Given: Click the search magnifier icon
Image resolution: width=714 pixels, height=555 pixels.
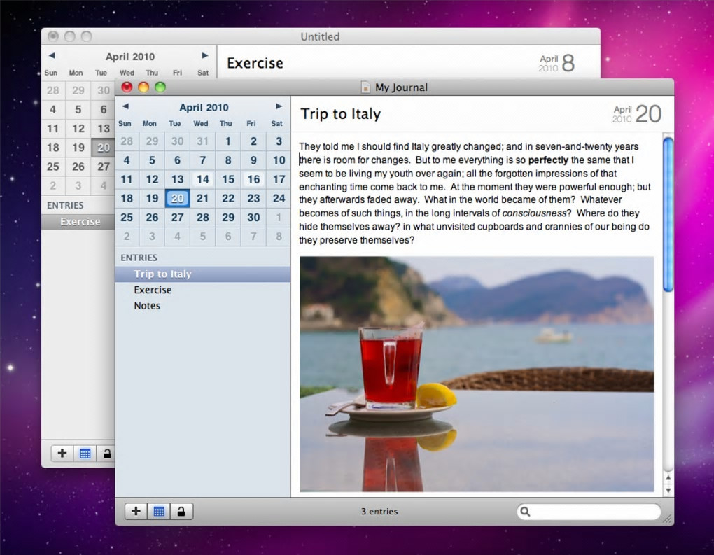Looking at the screenshot, I should 525,512.
